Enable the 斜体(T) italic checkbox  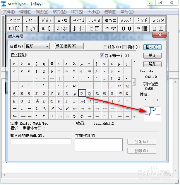coord(125,47)
